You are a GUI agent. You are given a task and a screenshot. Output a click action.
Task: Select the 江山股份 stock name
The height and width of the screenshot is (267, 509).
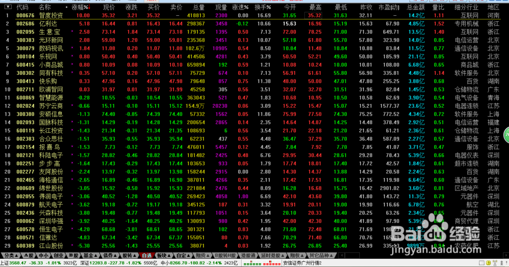(50, 246)
